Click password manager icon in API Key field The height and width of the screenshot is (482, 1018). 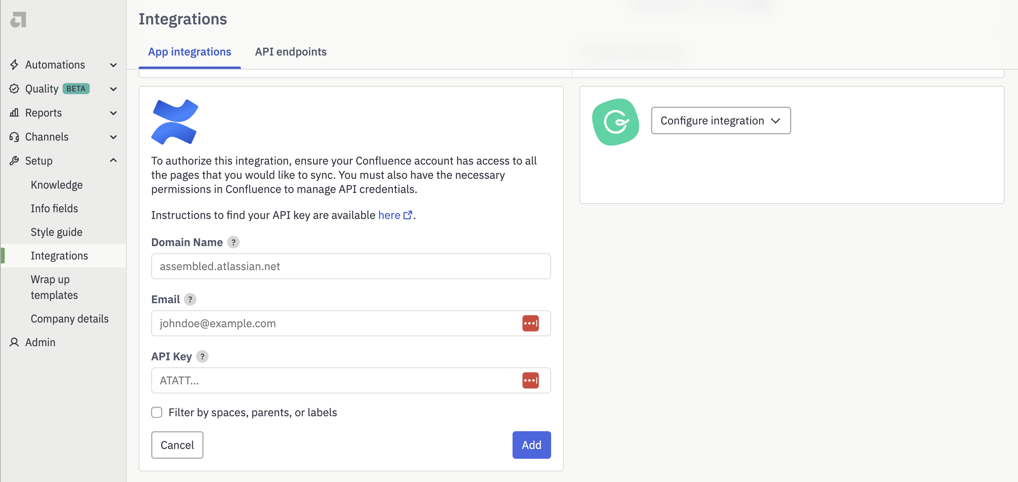(530, 380)
